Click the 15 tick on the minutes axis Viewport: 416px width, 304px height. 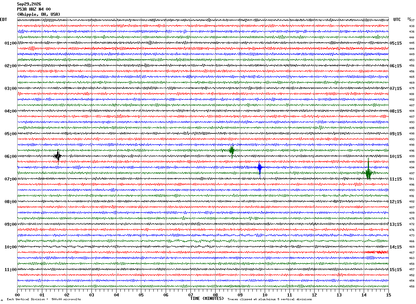click(x=388, y=295)
